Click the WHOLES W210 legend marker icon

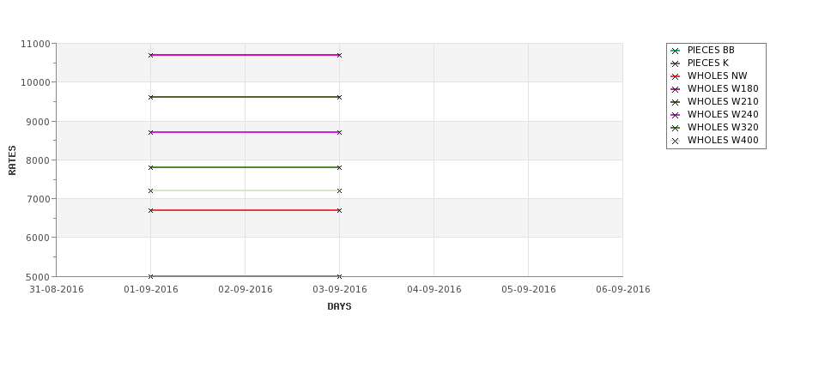click(675, 102)
